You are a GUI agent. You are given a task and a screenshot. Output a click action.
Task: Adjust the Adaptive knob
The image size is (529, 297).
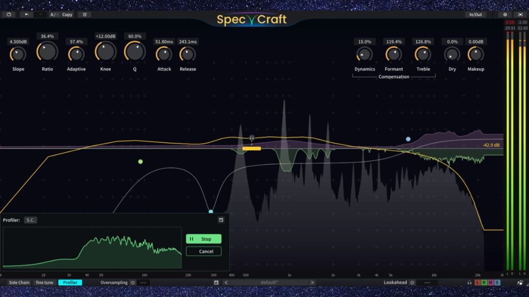[x=76, y=54]
